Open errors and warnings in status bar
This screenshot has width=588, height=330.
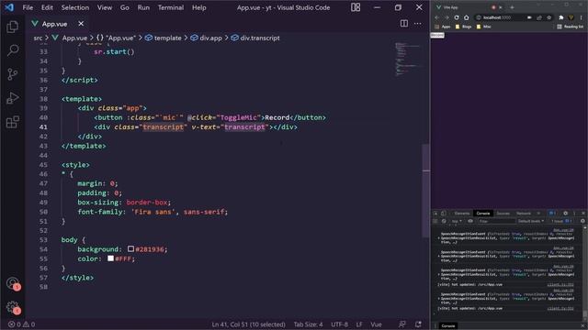[x=21, y=324]
